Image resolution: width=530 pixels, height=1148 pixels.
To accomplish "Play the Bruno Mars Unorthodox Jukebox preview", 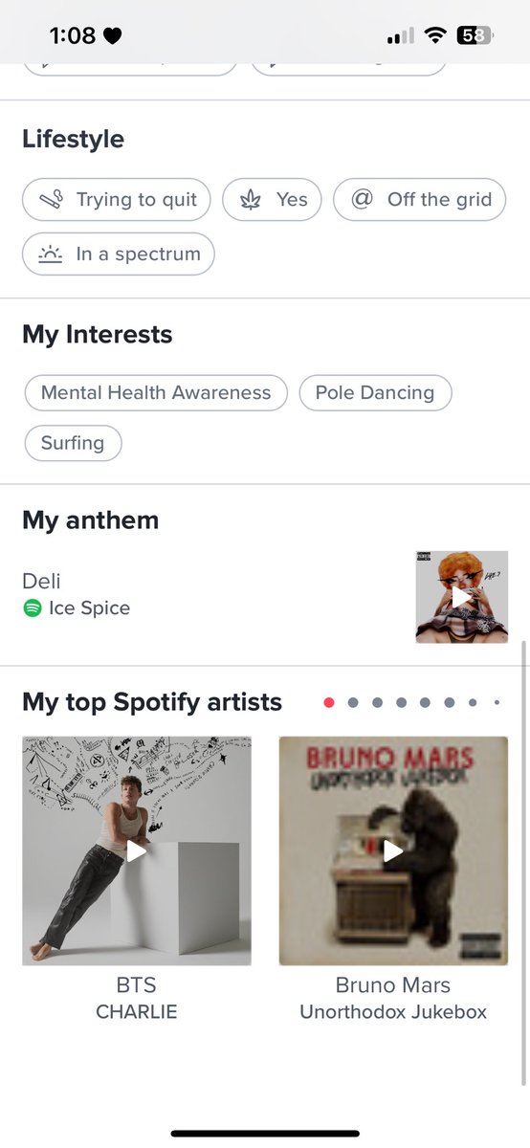I will (x=393, y=850).
